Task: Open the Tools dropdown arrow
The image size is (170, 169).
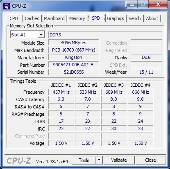Action: (x=99, y=160)
